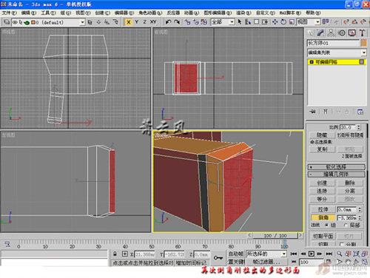Click the 倒角 bevel amount field
Image resolution: width=370 pixels, height=278 pixels.
[347, 217]
